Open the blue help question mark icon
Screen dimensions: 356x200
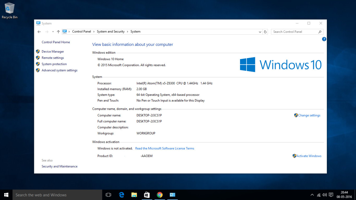[x=324, y=39]
